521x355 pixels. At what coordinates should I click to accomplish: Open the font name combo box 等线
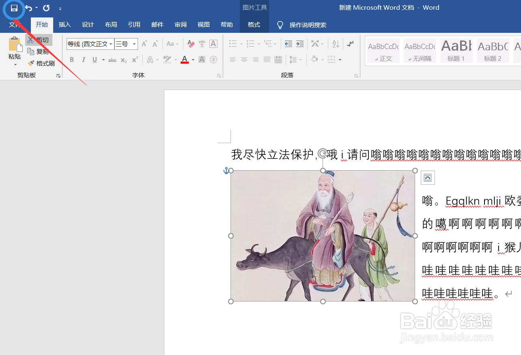[x=90, y=44]
